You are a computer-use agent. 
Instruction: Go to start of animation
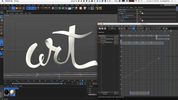[73, 84]
